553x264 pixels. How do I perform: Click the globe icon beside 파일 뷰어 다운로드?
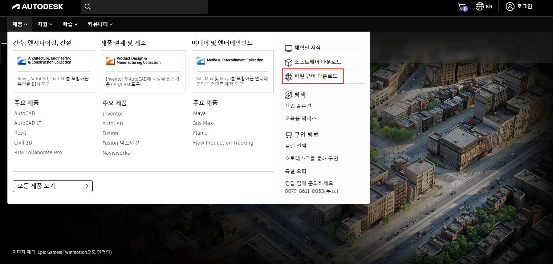click(x=288, y=77)
